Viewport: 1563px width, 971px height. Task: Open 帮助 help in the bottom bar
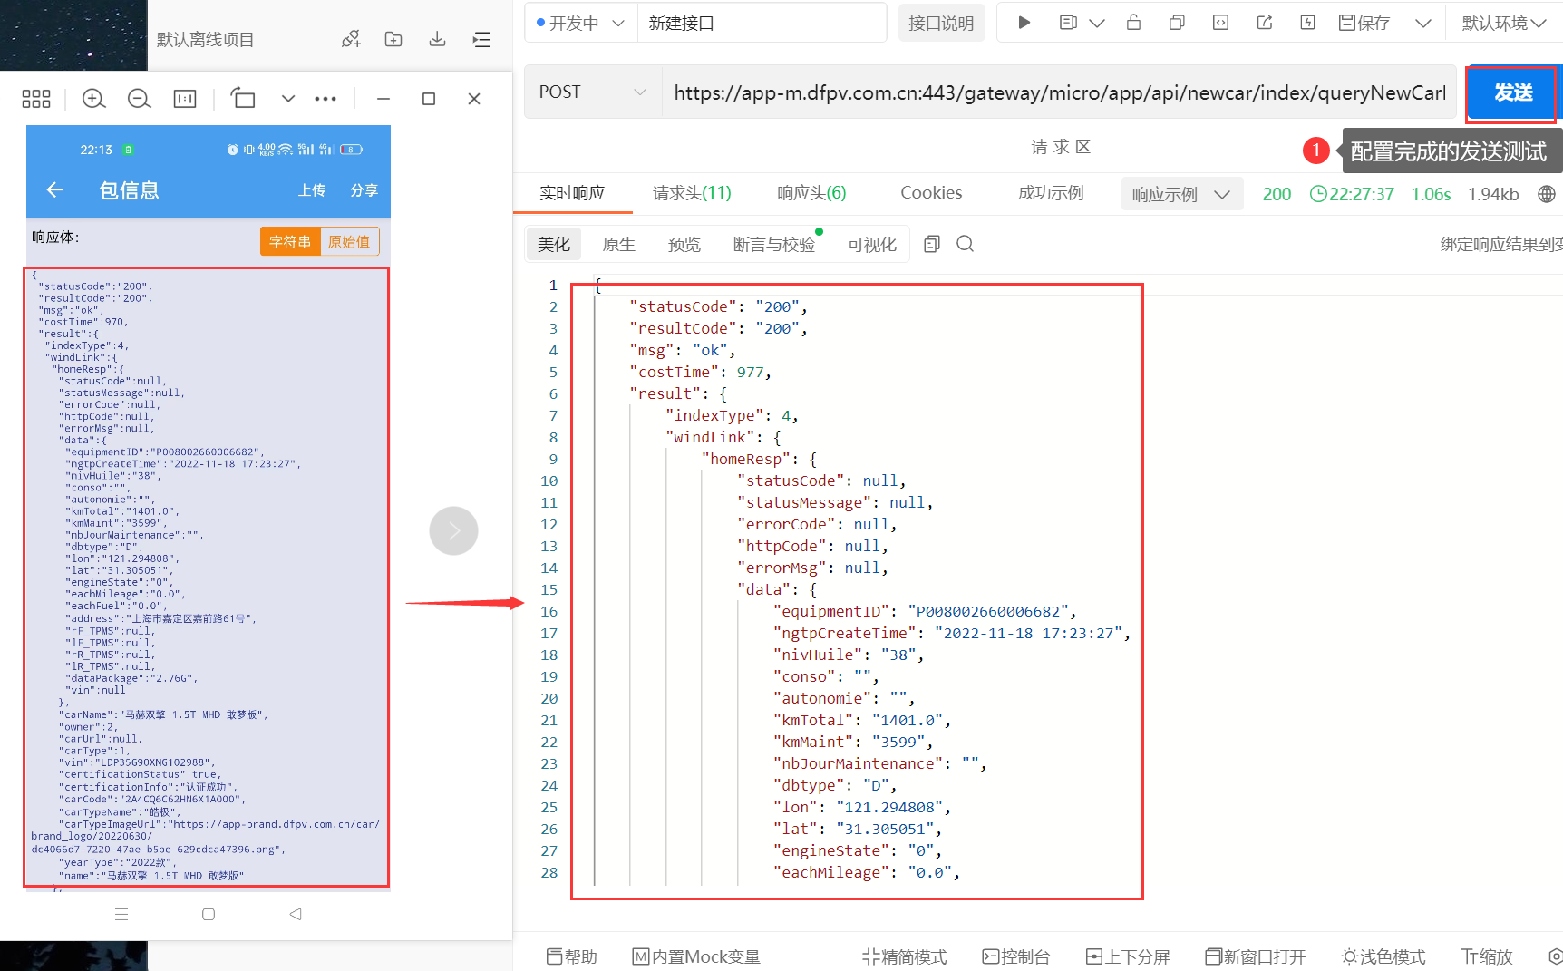pyautogui.click(x=572, y=956)
